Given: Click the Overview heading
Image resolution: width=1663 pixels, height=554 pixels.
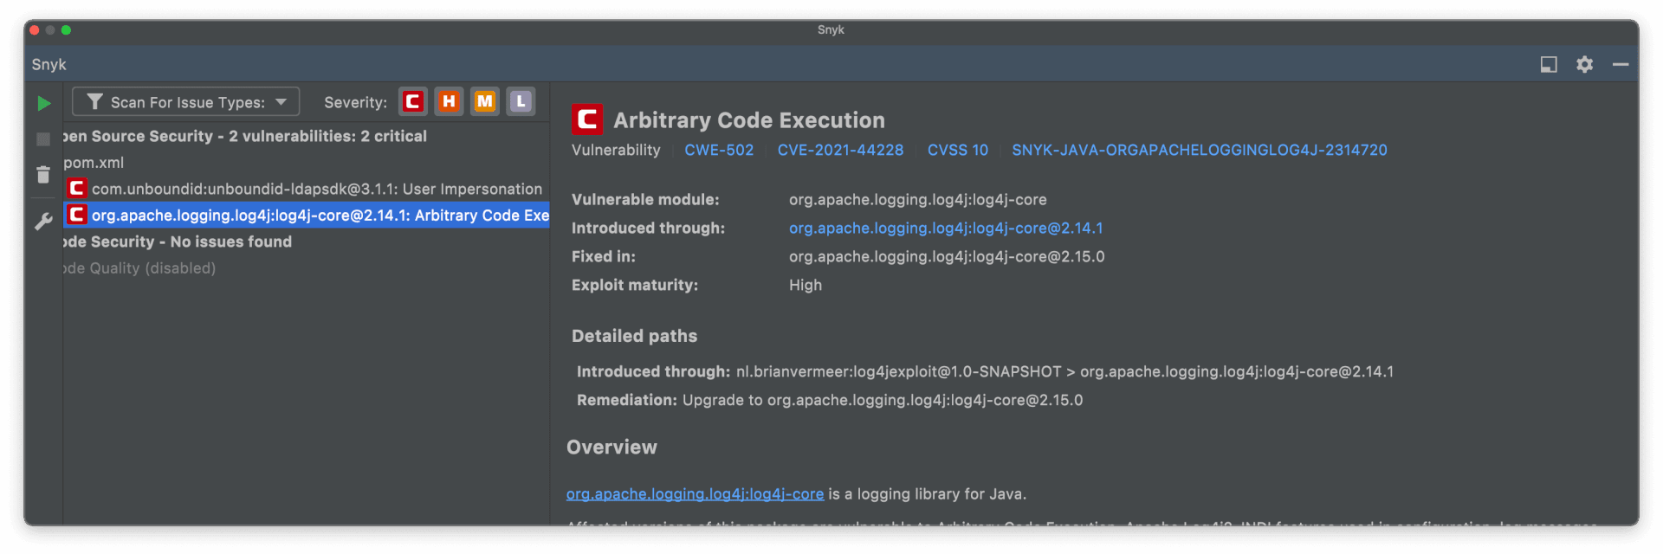Looking at the screenshot, I should click(611, 448).
